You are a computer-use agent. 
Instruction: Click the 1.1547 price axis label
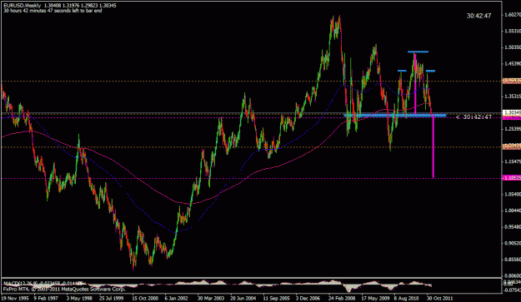pyautogui.click(x=512, y=161)
